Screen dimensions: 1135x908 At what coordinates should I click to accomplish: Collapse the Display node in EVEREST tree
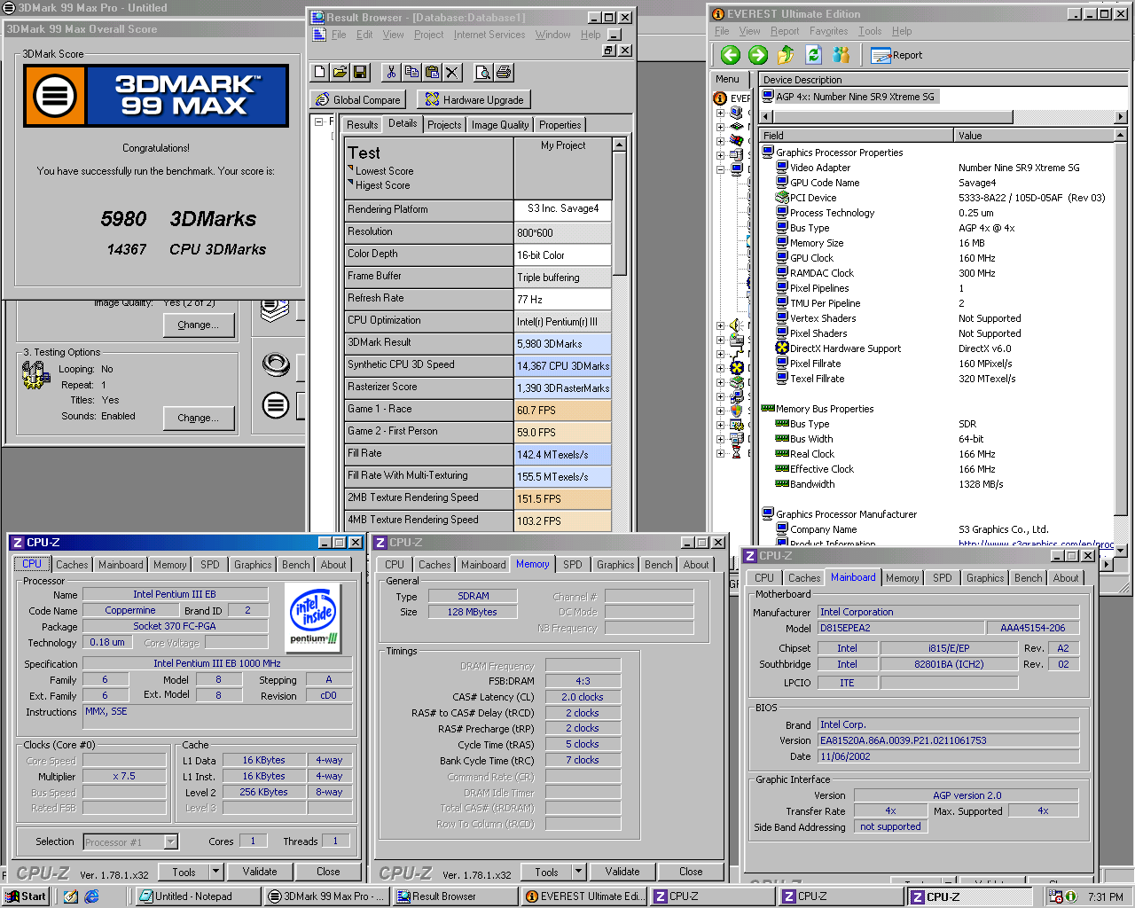[721, 169]
